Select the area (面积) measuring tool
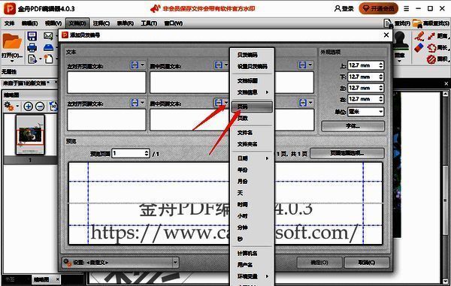Image resolution: width=451 pixels, height=286 pixels. pyautogui.click(x=439, y=59)
